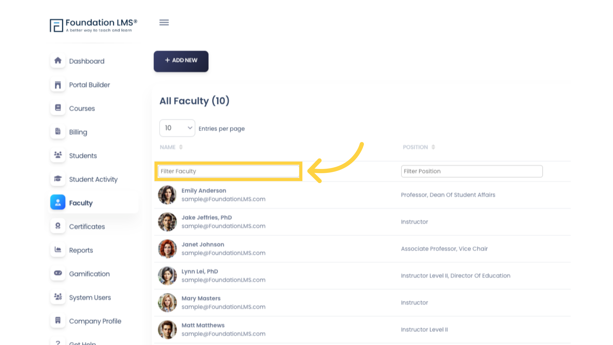The height and width of the screenshot is (345, 613).
Task: Expand the POSITION sort column header
Action: click(419, 147)
